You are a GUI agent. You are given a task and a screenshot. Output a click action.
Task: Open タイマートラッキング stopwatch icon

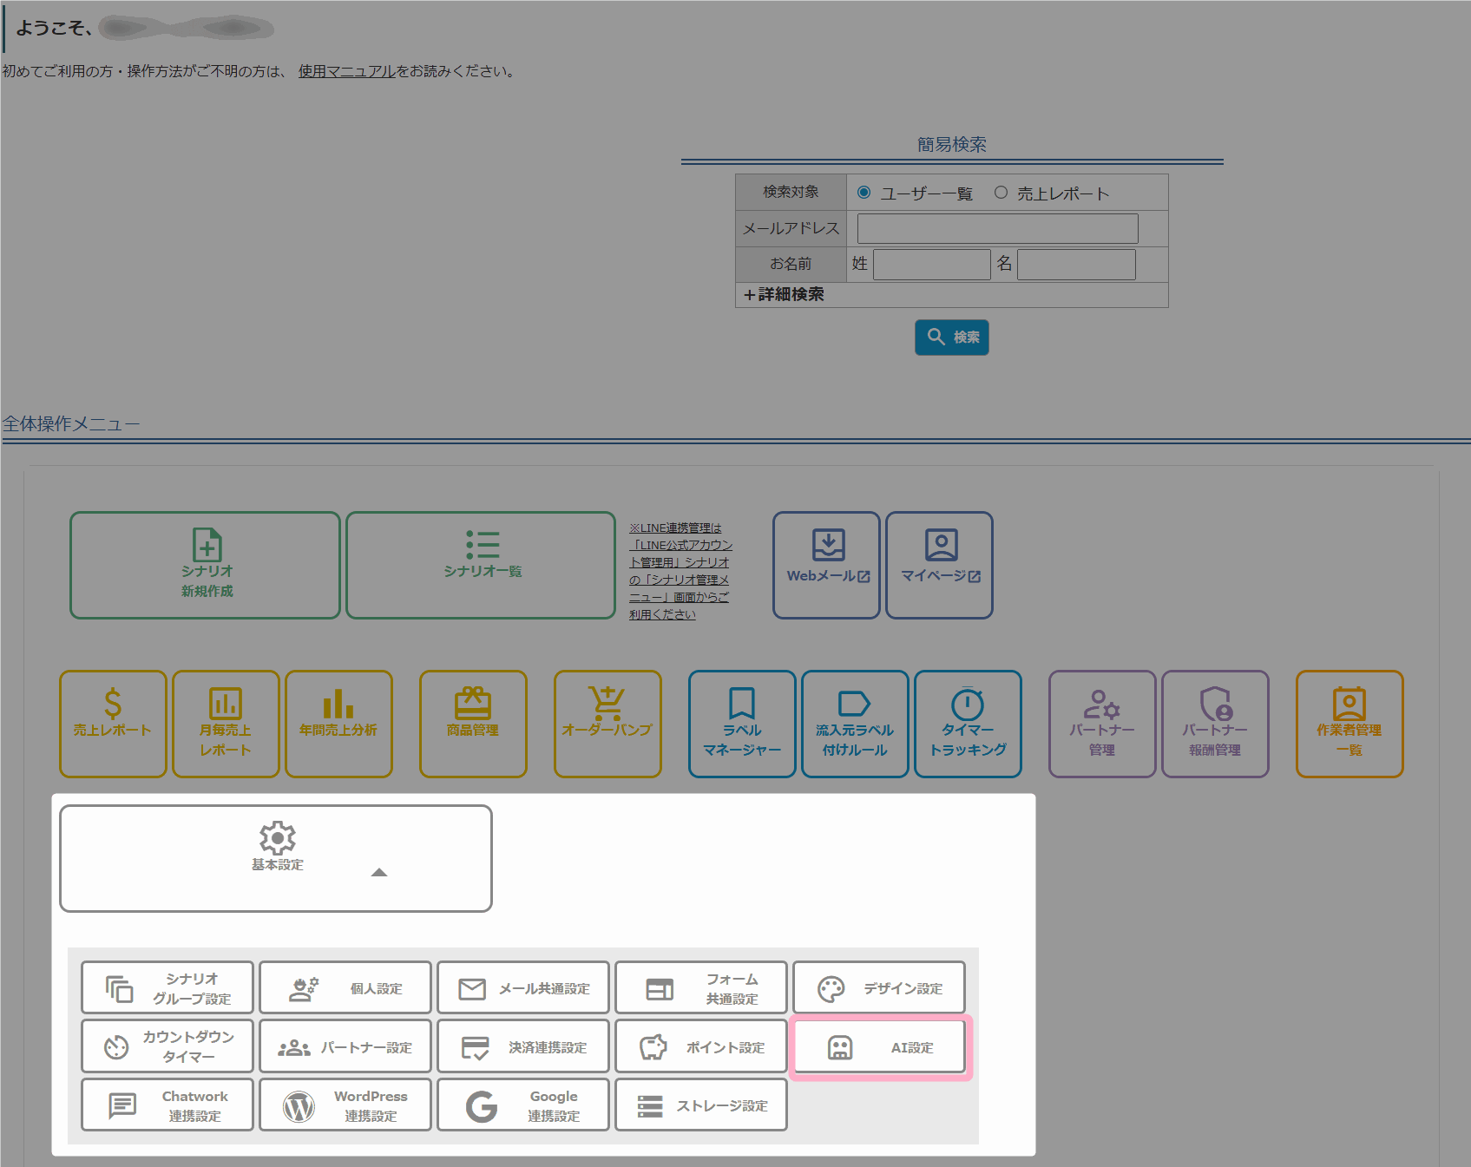pos(968,704)
